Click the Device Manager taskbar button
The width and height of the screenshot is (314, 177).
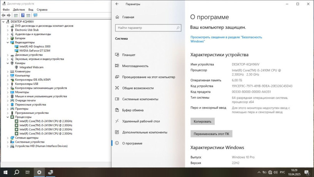point(50,172)
